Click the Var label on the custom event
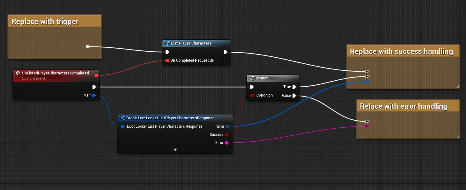This screenshot has height=190, width=466. point(87,95)
